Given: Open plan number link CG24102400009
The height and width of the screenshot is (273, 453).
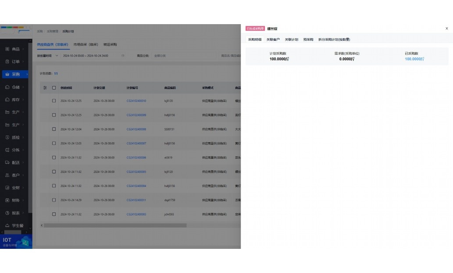Looking at the screenshot, I should point(136,115).
